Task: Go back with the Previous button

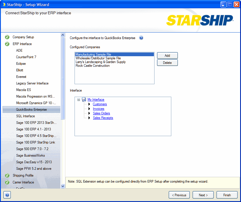Action: click(179, 195)
